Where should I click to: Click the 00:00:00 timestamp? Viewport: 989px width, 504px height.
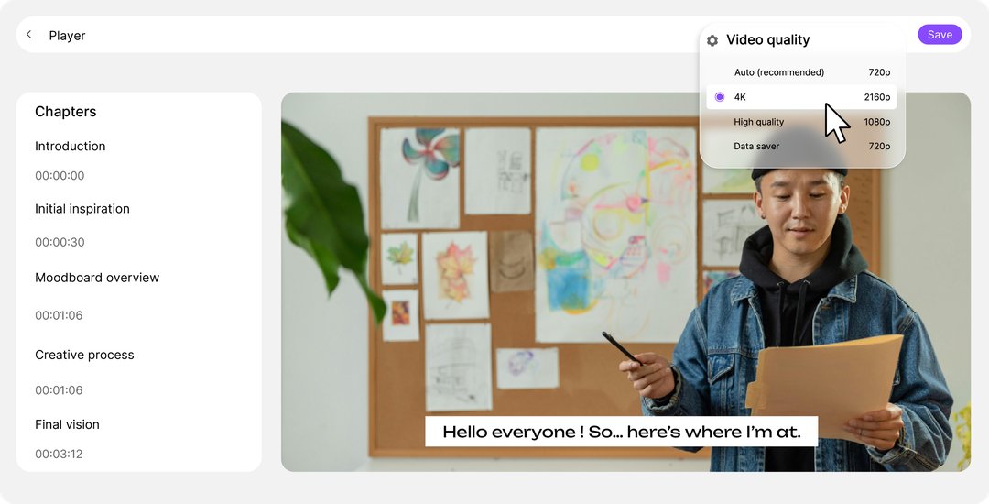point(60,176)
